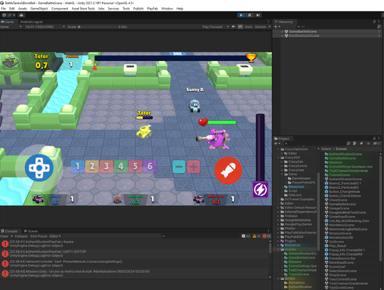Click the Assets breadcrumb in Project

326,149
